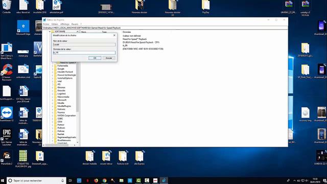Screen dimensions: 327x184
Task: Click the tree pane horizontal scrollbar thumb
Action: tap(57, 145)
